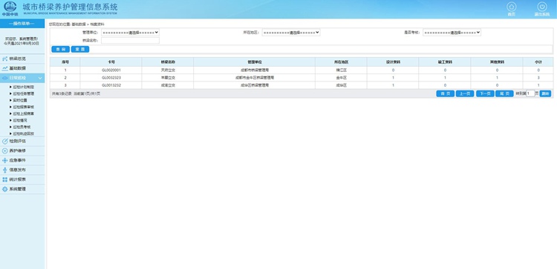This screenshot has height=269, width=557.
Task: Click the 信息发布 microphone icon
Action: coord(5,170)
